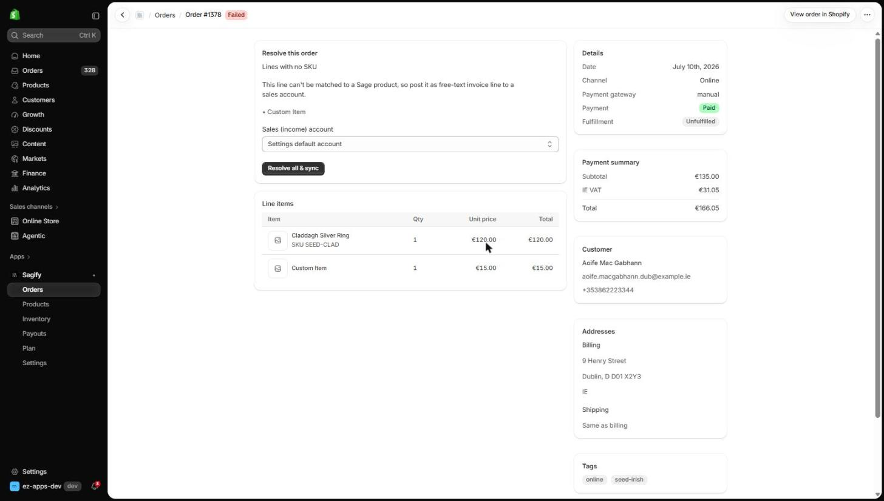Image resolution: width=884 pixels, height=501 pixels.
Task: Open Sagify Inventory menu item
Action: pyautogui.click(x=36, y=319)
